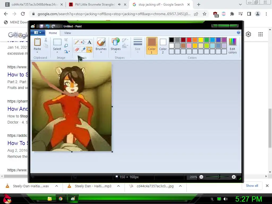This screenshot has height=204, width=272.
Task: Click the Chrome Extensions puzzle icon
Action: click(x=232, y=14)
